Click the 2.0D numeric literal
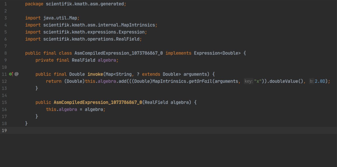Image resolution: width=337 pixels, height=167 pixels. pos(320,81)
